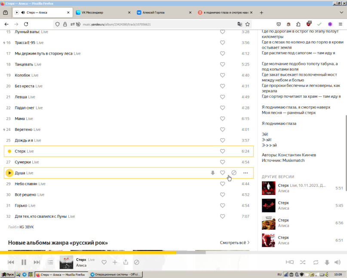Like the current track in player bar
347x278 pixels.
pos(104,262)
